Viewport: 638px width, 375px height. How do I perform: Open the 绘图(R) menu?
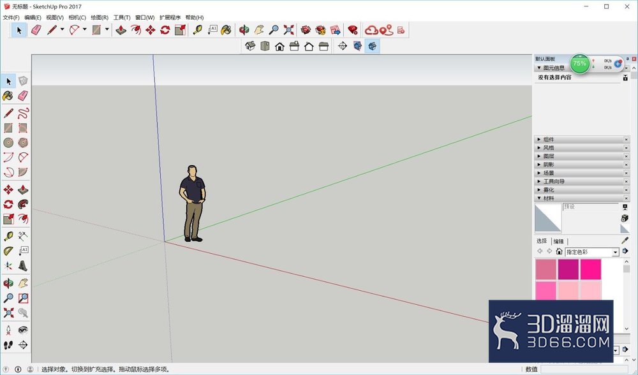pos(100,17)
